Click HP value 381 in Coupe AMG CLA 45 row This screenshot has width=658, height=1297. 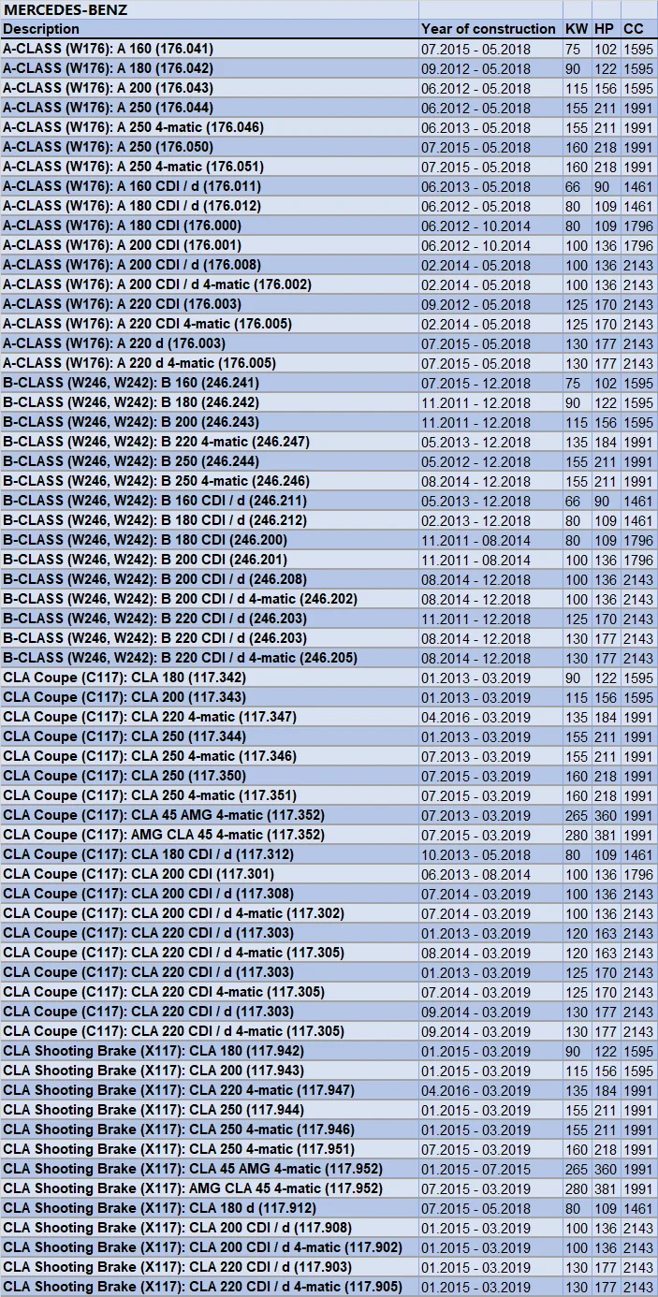coord(606,835)
